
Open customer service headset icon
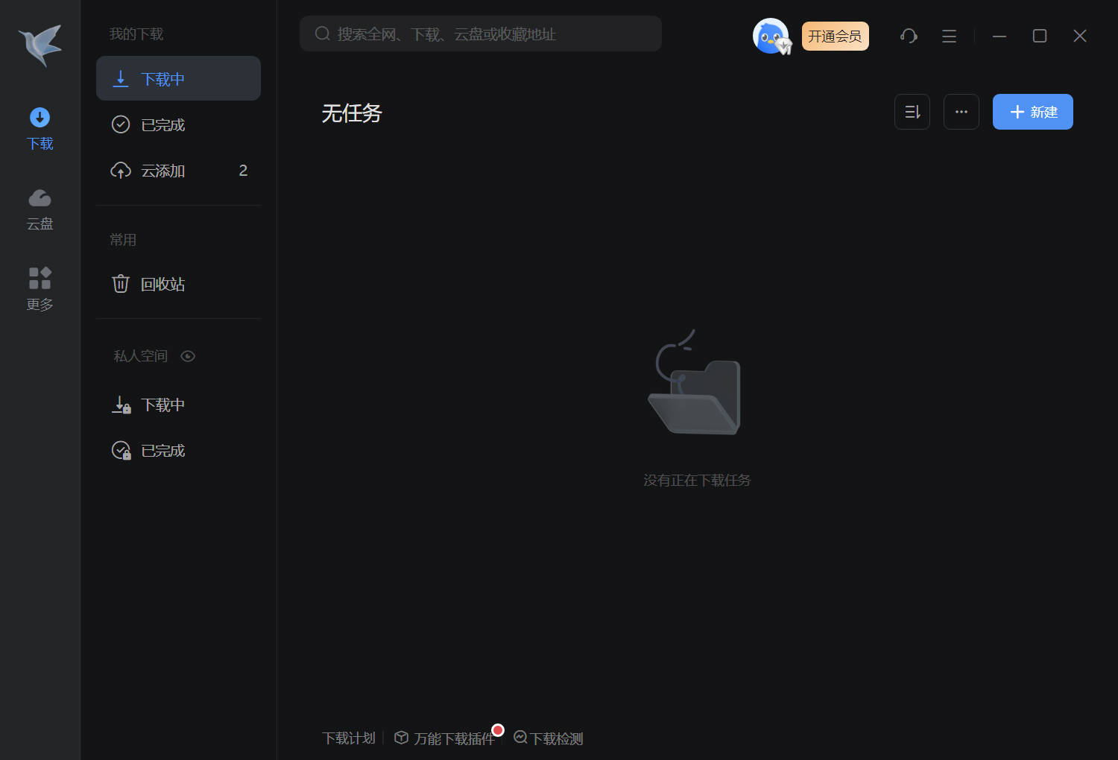[909, 36]
